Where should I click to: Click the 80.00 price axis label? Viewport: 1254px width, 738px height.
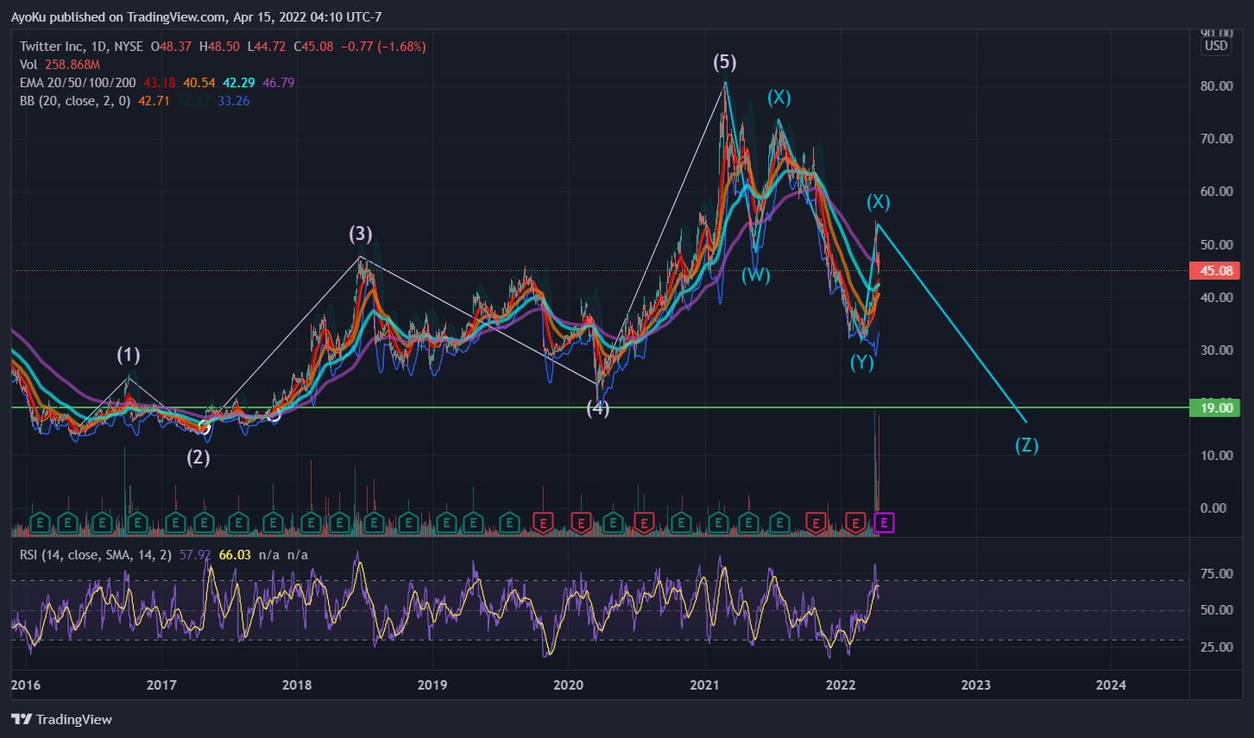coord(1216,86)
